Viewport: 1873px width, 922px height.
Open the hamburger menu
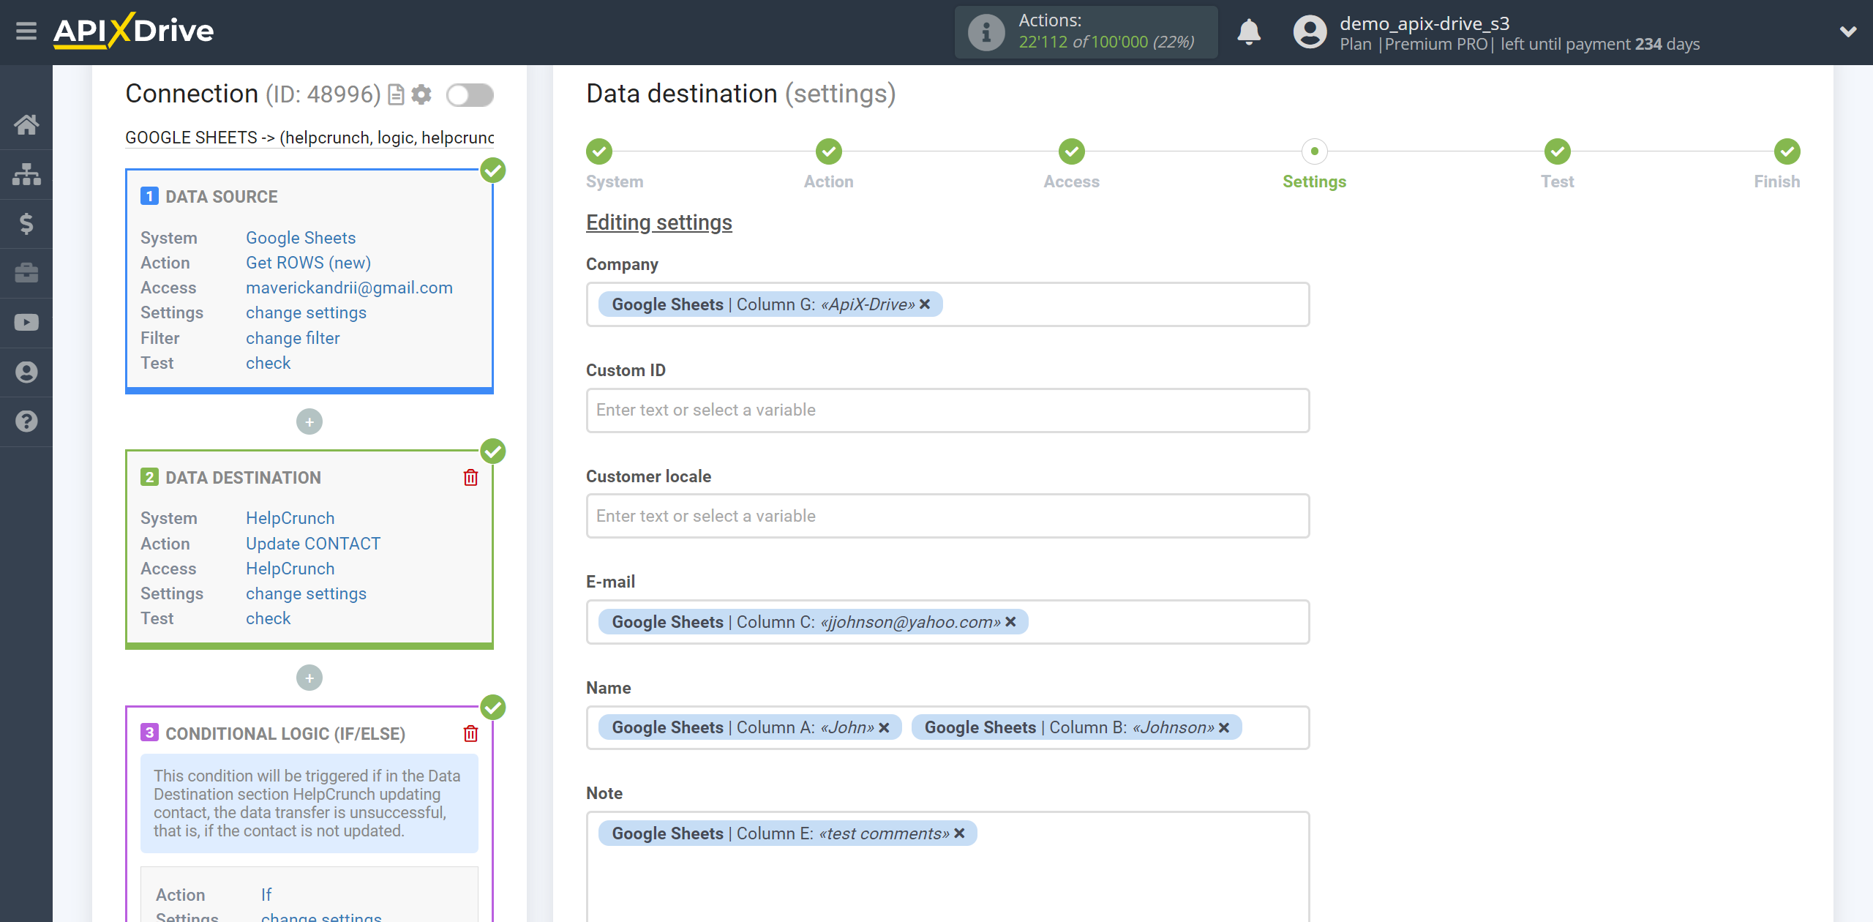point(26,31)
